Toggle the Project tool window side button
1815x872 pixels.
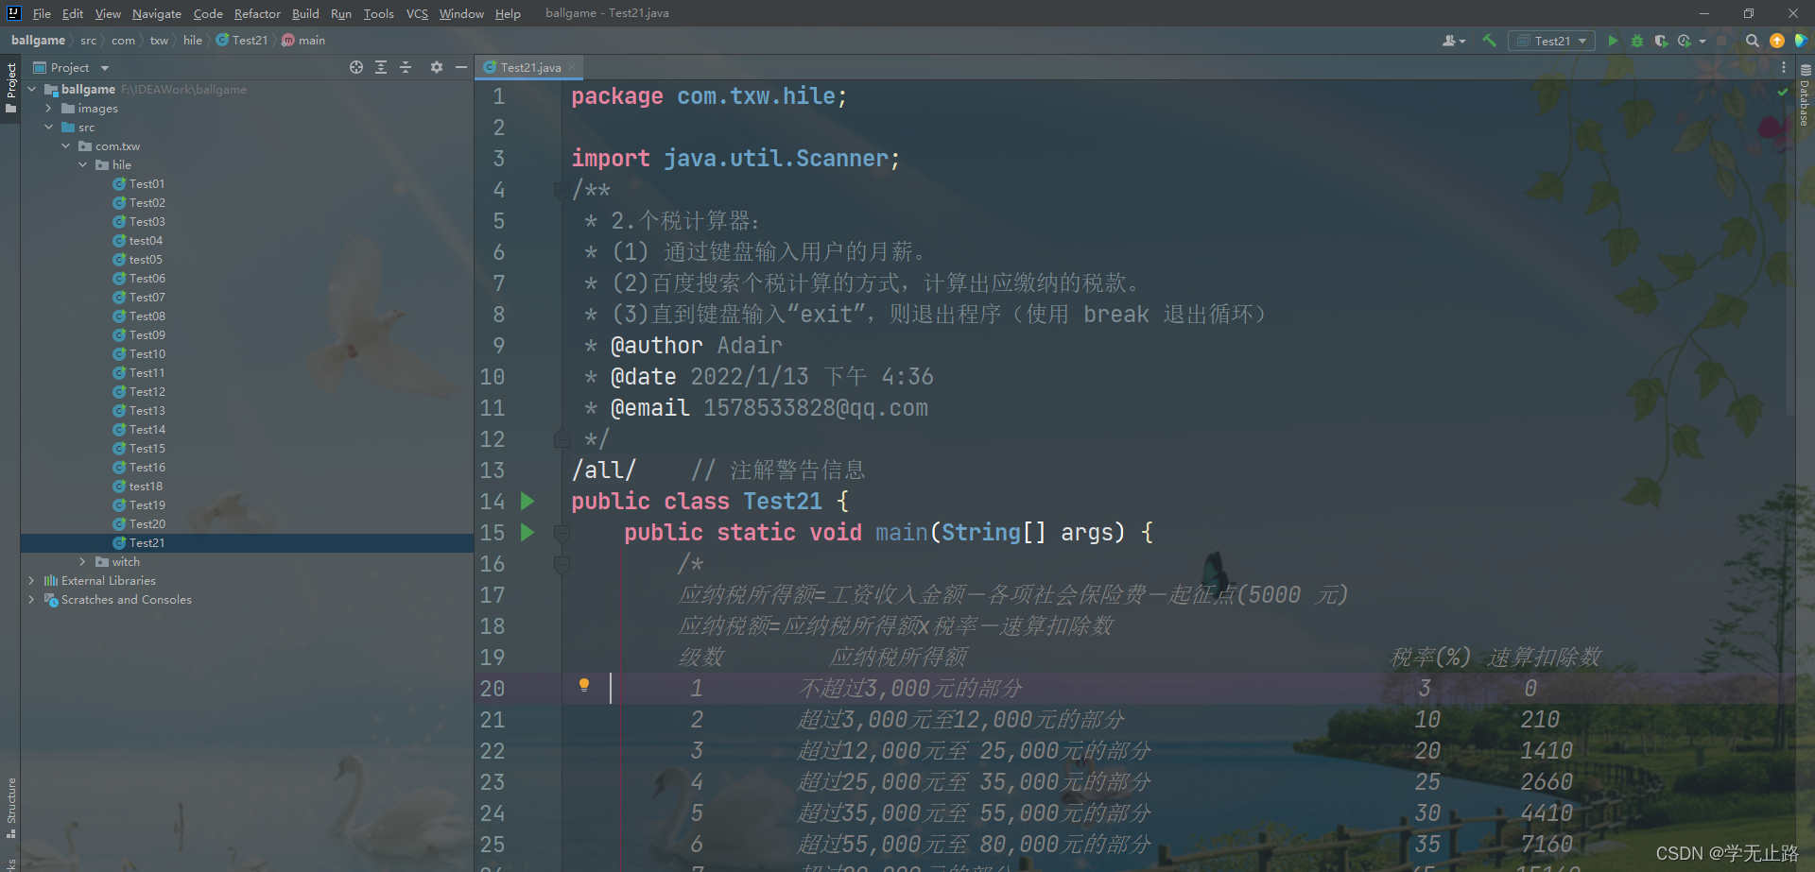(10, 88)
